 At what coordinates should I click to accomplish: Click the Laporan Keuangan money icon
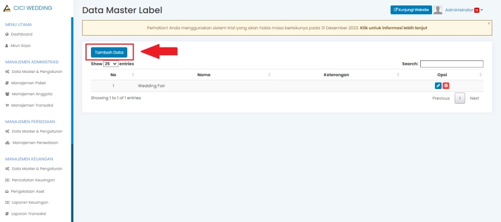point(7,202)
